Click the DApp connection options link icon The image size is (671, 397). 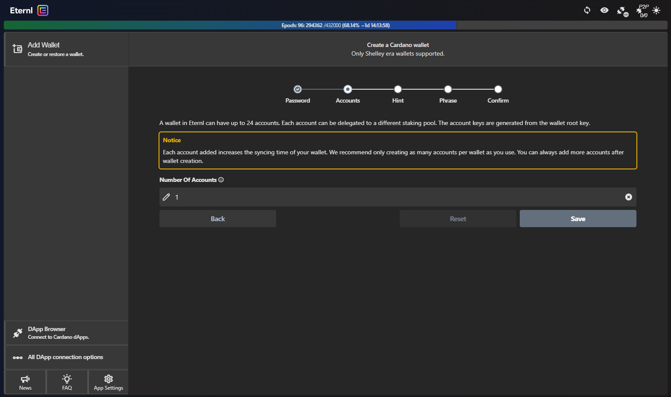click(18, 357)
